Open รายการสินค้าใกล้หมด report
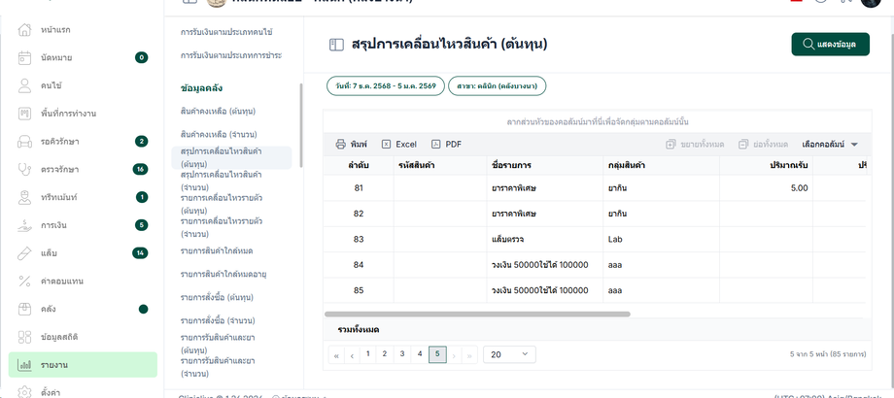This screenshot has height=398, width=894. pyautogui.click(x=217, y=250)
